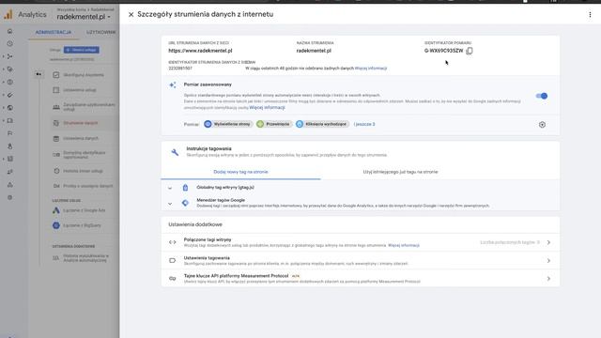
Task: Open Więcej informacji link beside no-data notice
Action: pyautogui.click(x=371, y=69)
